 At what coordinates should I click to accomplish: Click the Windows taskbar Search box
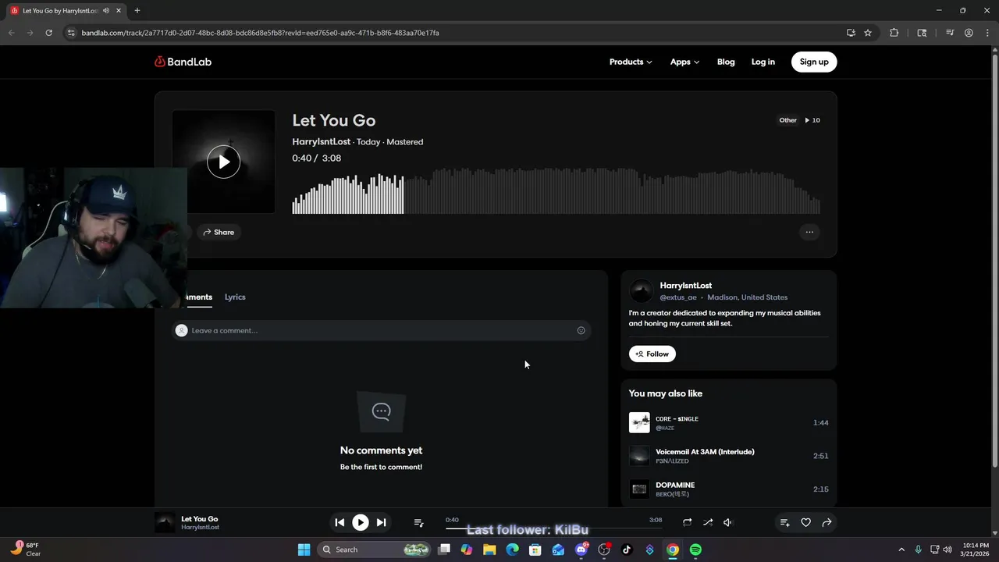375,550
